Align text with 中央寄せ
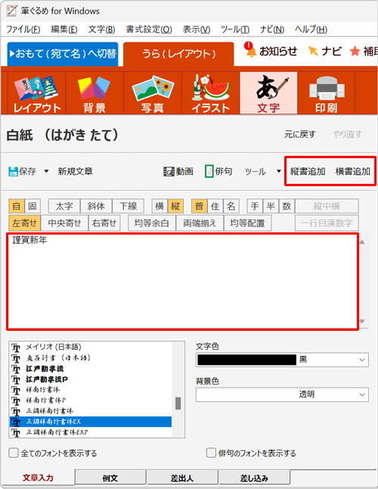378x489 pixels. pos(64,223)
